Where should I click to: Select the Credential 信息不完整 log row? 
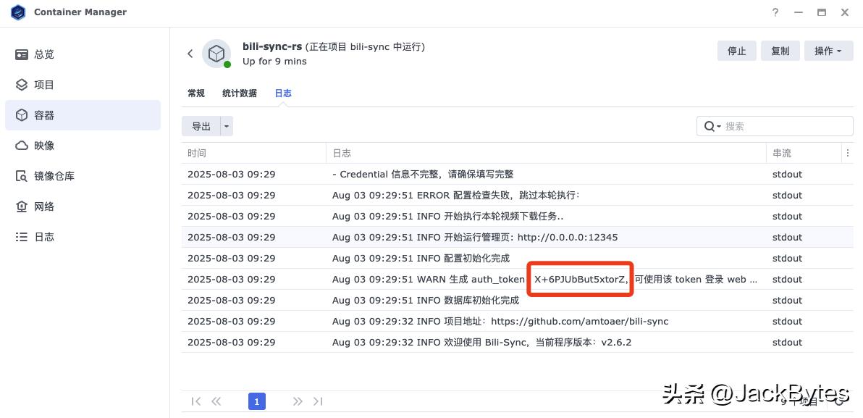(518, 174)
